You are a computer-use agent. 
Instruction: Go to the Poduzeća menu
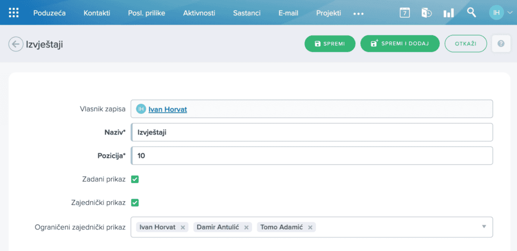[x=49, y=13]
